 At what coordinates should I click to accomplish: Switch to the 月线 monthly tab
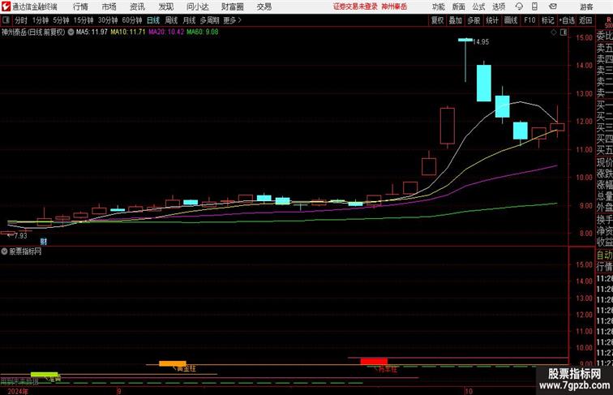[189, 20]
